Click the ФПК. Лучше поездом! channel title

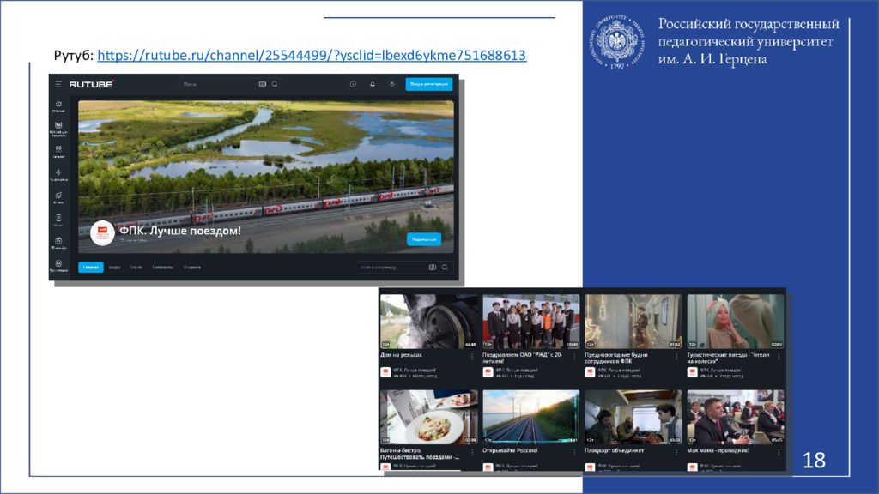coord(180,230)
